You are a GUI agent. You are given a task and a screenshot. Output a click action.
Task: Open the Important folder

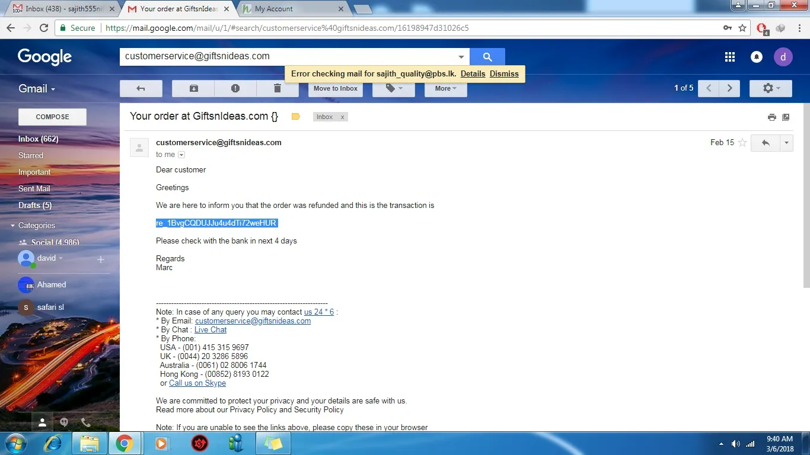pos(34,172)
